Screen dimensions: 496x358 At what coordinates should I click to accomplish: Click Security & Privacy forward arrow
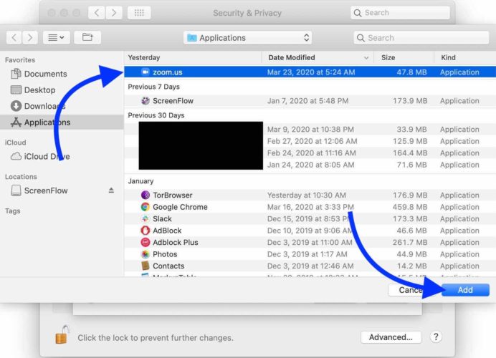tap(114, 13)
